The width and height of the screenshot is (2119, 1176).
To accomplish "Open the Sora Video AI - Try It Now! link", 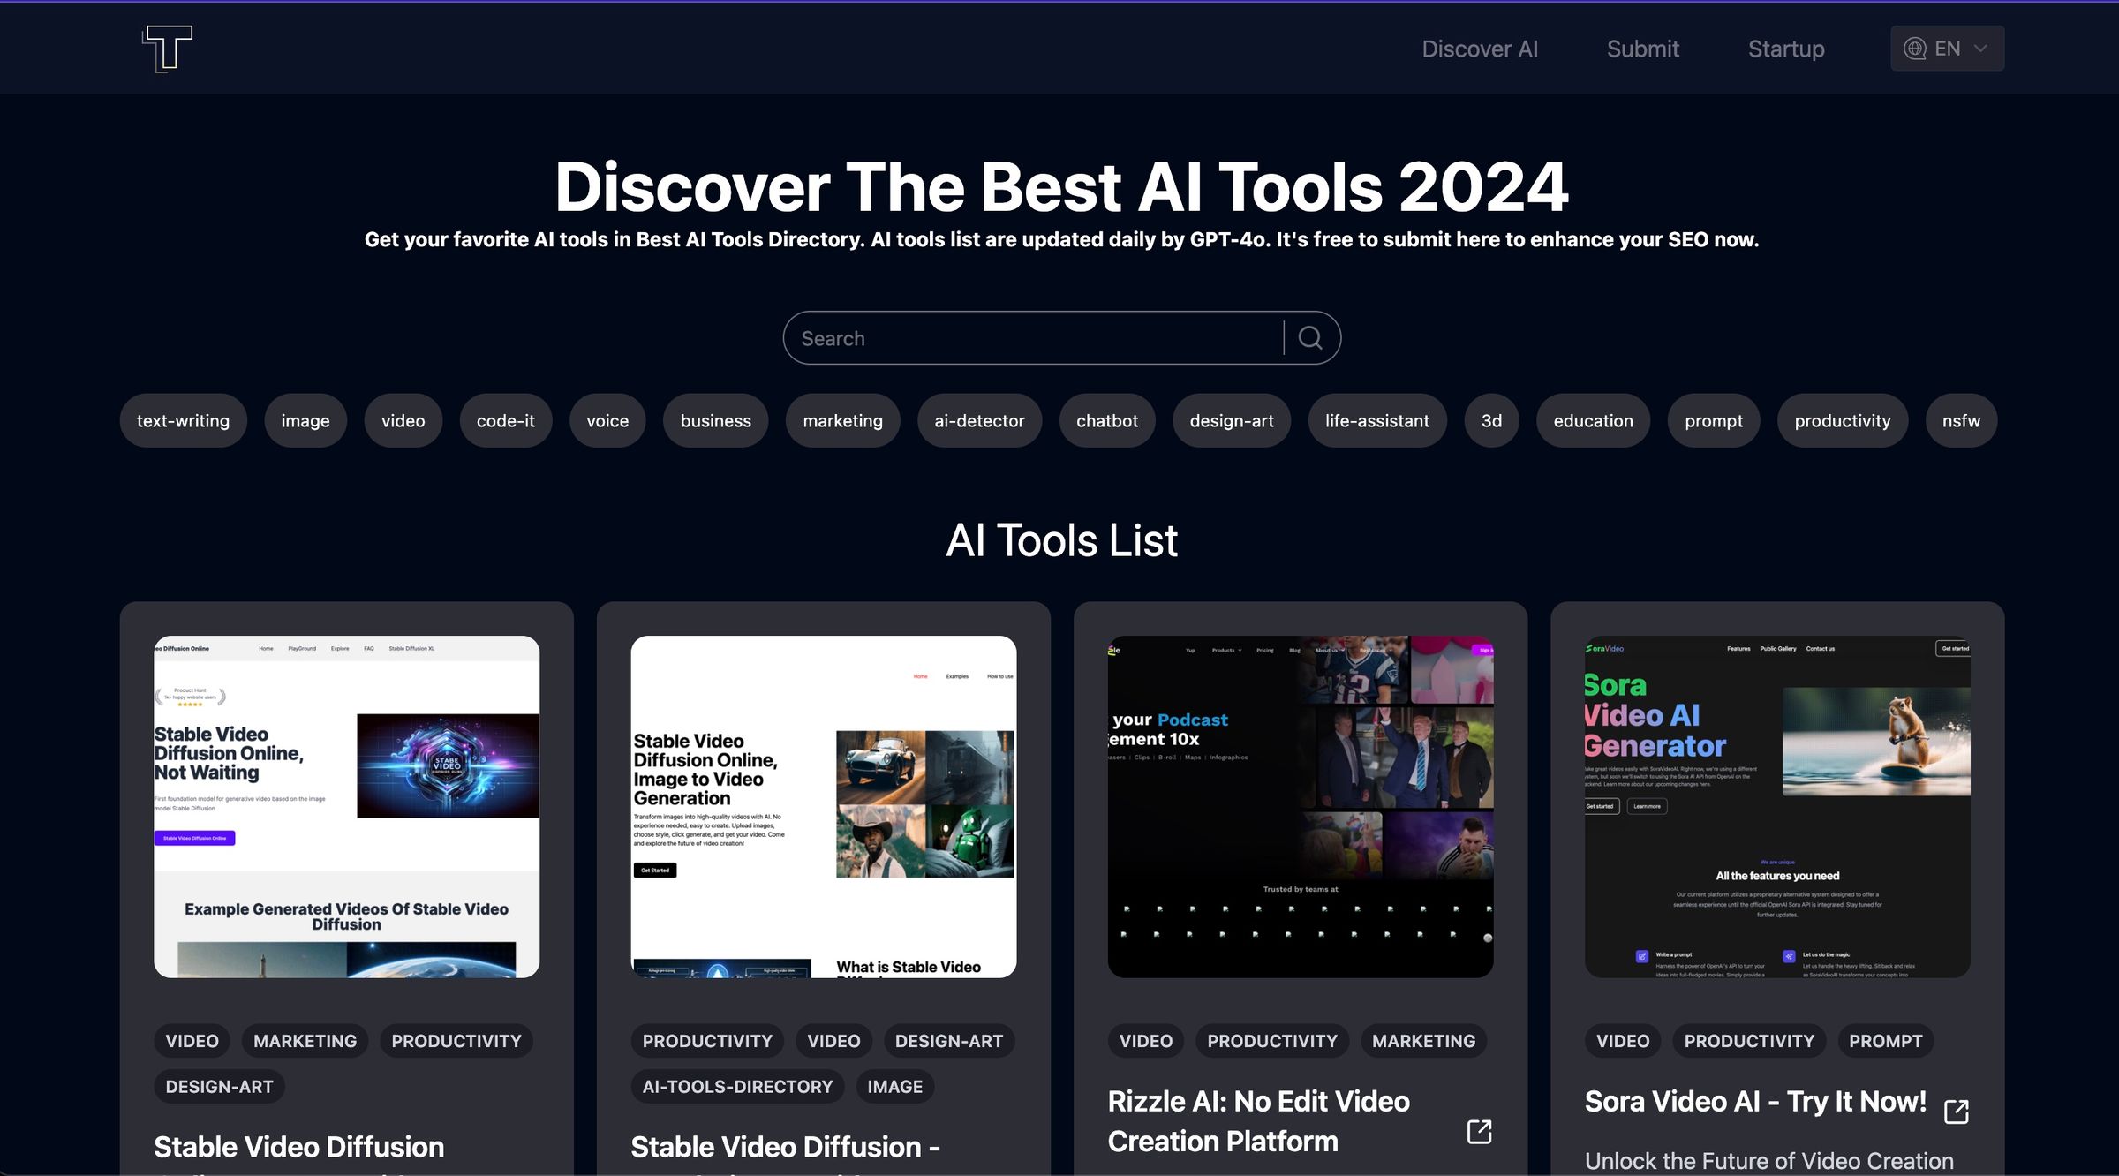I will pos(1755,1101).
